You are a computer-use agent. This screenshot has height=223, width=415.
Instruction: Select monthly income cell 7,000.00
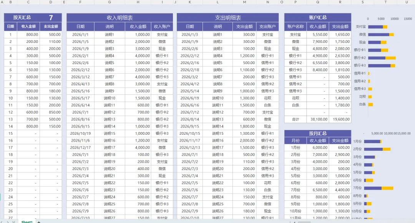tap(318, 155)
